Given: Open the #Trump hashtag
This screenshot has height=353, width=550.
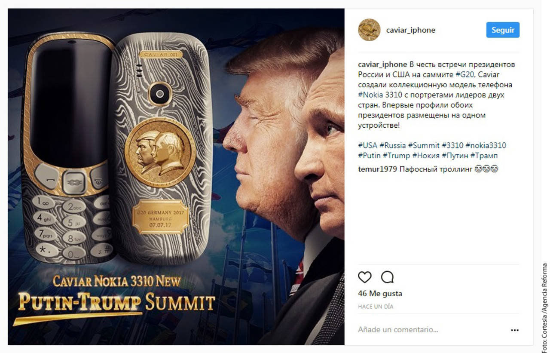Looking at the screenshot, I should [397, 156].
